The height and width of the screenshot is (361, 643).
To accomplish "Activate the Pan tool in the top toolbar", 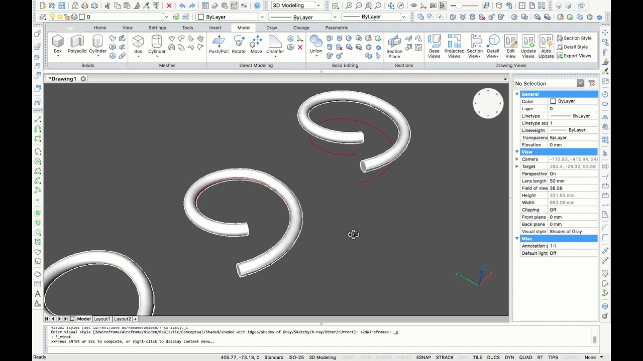I will pos(391,6).
